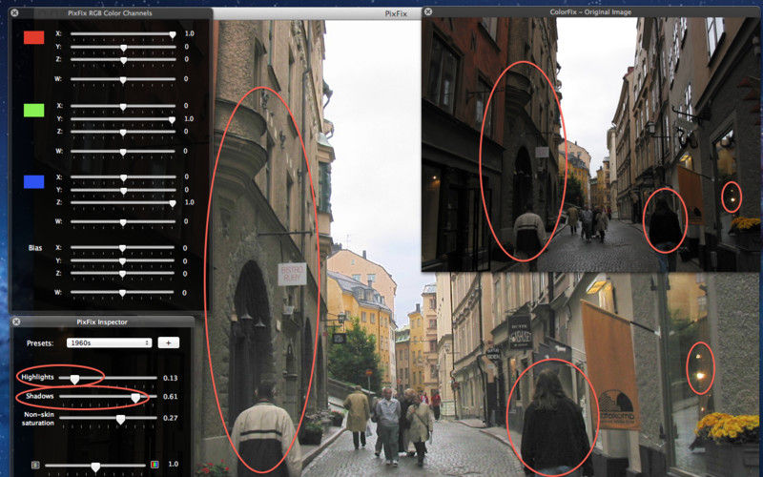
Task: Click the blue channel Z value 1.0
Action: 189,202
